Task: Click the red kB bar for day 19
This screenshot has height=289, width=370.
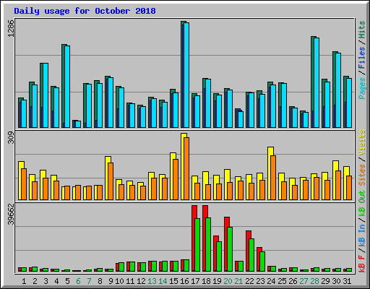Action: coord(215,254)
